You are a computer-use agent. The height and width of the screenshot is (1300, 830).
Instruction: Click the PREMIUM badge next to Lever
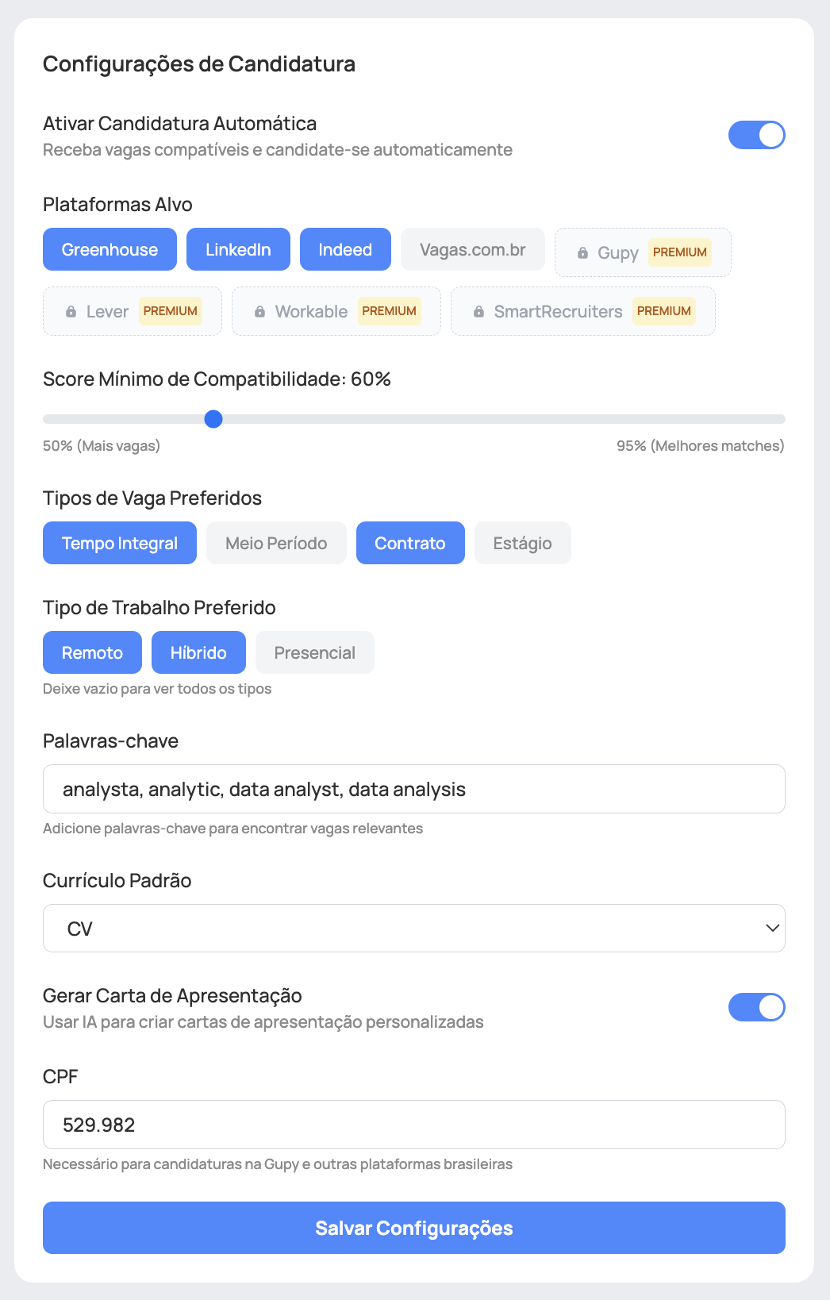[x=171, y=311]
